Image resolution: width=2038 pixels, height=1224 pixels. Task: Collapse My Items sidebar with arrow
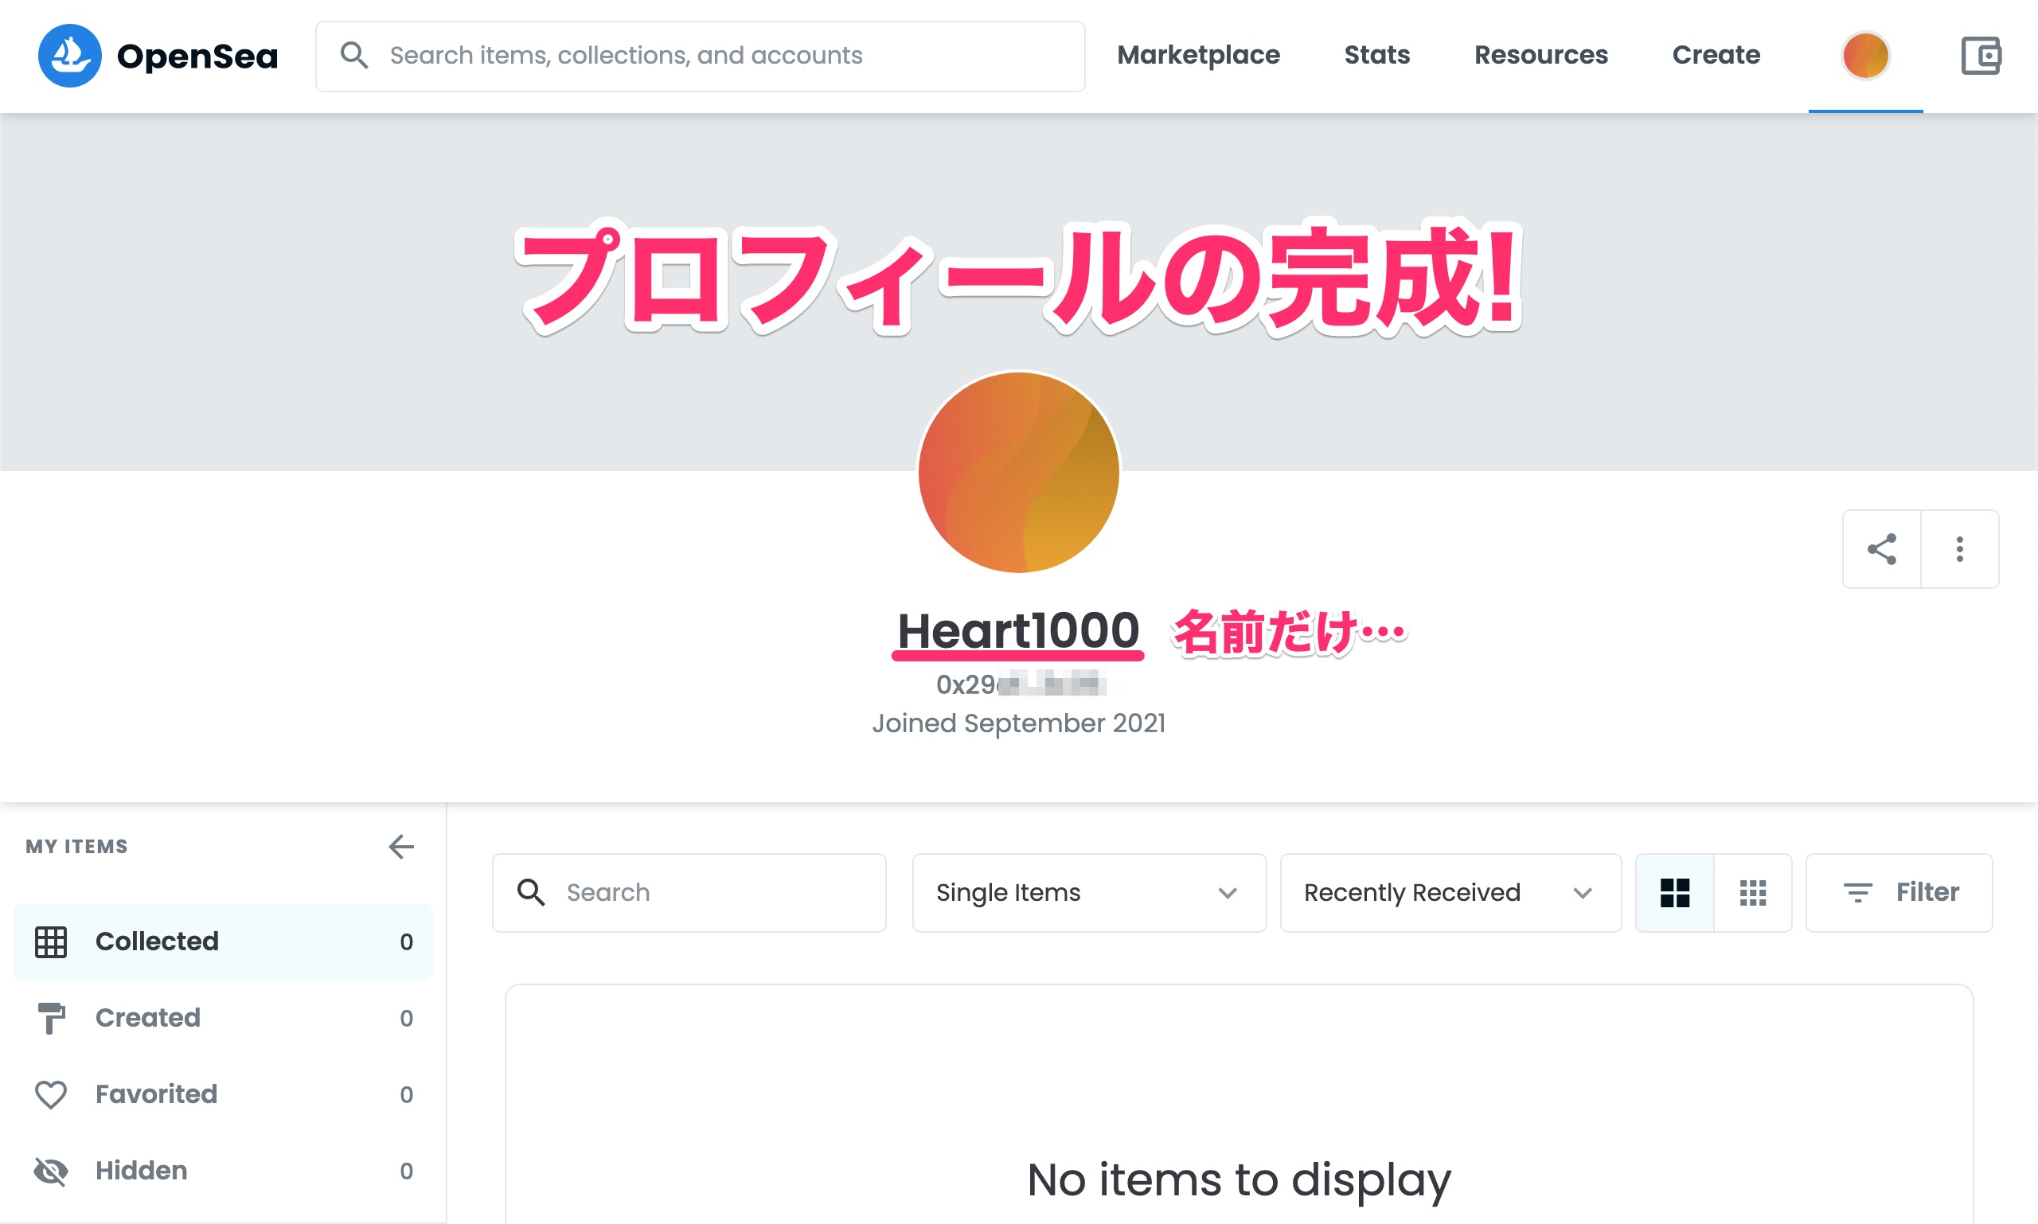401,846
